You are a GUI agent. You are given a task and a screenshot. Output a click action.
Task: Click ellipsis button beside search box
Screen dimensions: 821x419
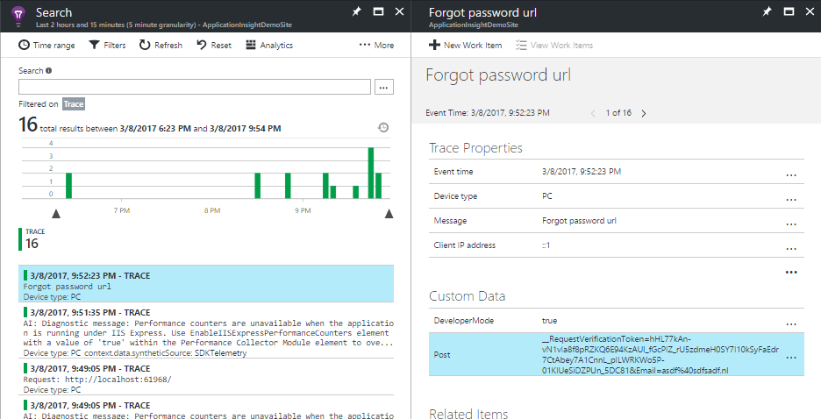click(384, 87)
